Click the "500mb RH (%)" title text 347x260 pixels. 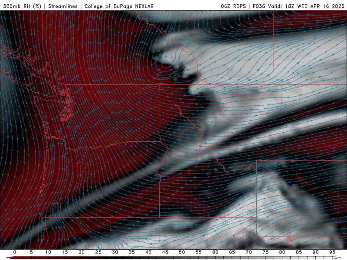(22, 6)
